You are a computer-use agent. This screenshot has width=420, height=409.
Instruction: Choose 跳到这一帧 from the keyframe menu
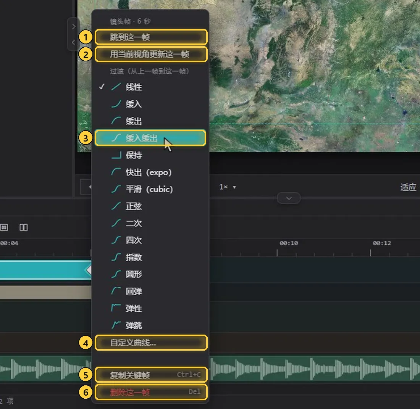coord(151,37)
